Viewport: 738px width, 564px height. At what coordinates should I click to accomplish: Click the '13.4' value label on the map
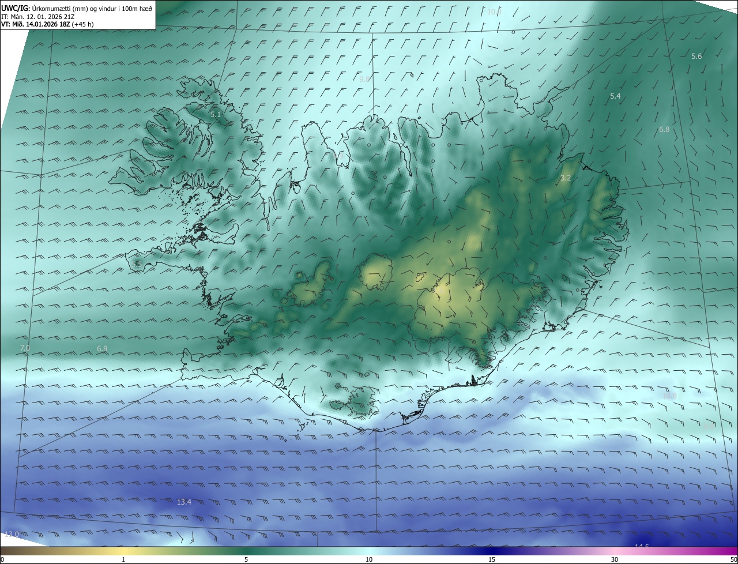(x=184, y=502)
